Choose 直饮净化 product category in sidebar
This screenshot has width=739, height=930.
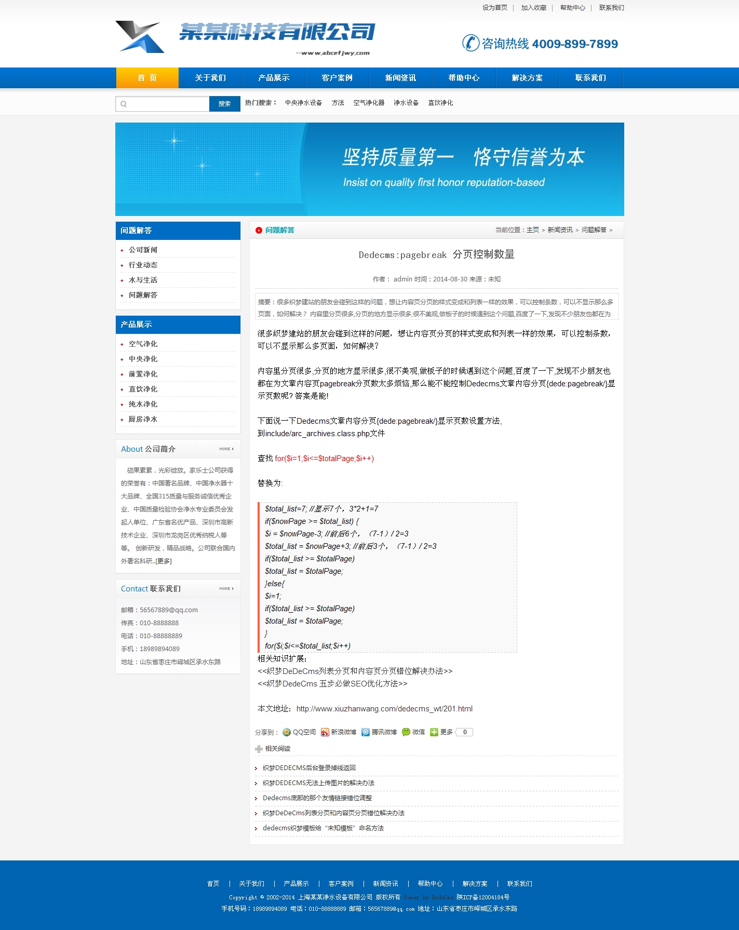[143, 389]
